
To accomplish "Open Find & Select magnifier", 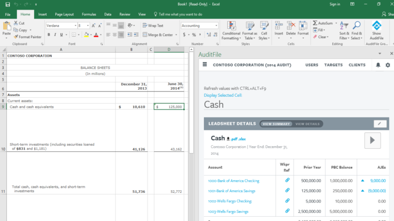I will coord(357,31).
